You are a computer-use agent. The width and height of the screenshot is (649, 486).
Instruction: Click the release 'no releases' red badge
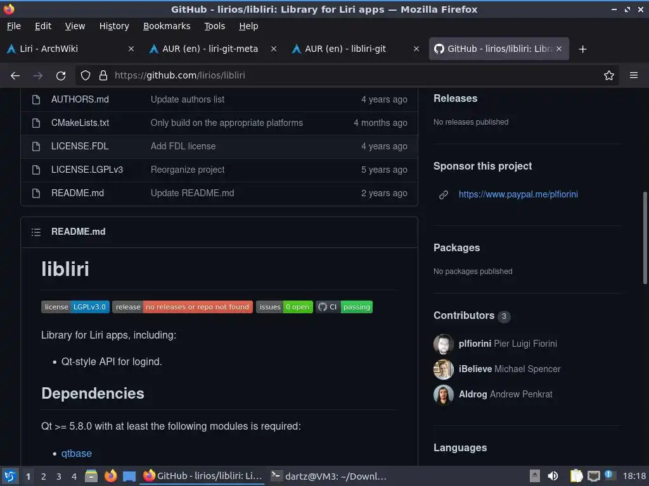click(183, 307)
